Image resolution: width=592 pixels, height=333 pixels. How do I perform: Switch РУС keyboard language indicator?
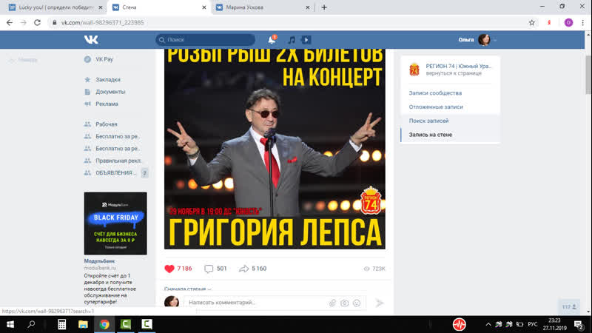pyautogui.click(x=532, y=324)
